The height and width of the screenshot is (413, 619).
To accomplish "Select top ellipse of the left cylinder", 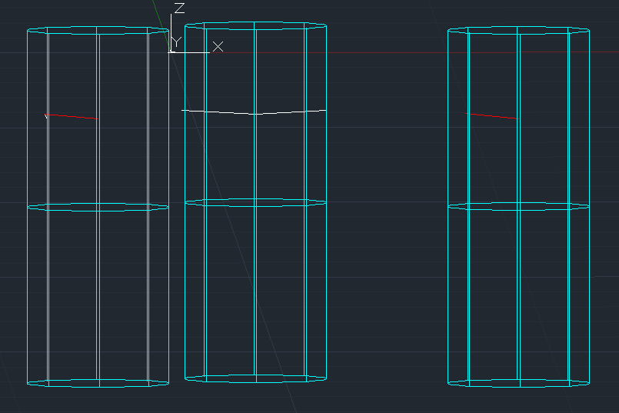I will [x=98, y=31].
